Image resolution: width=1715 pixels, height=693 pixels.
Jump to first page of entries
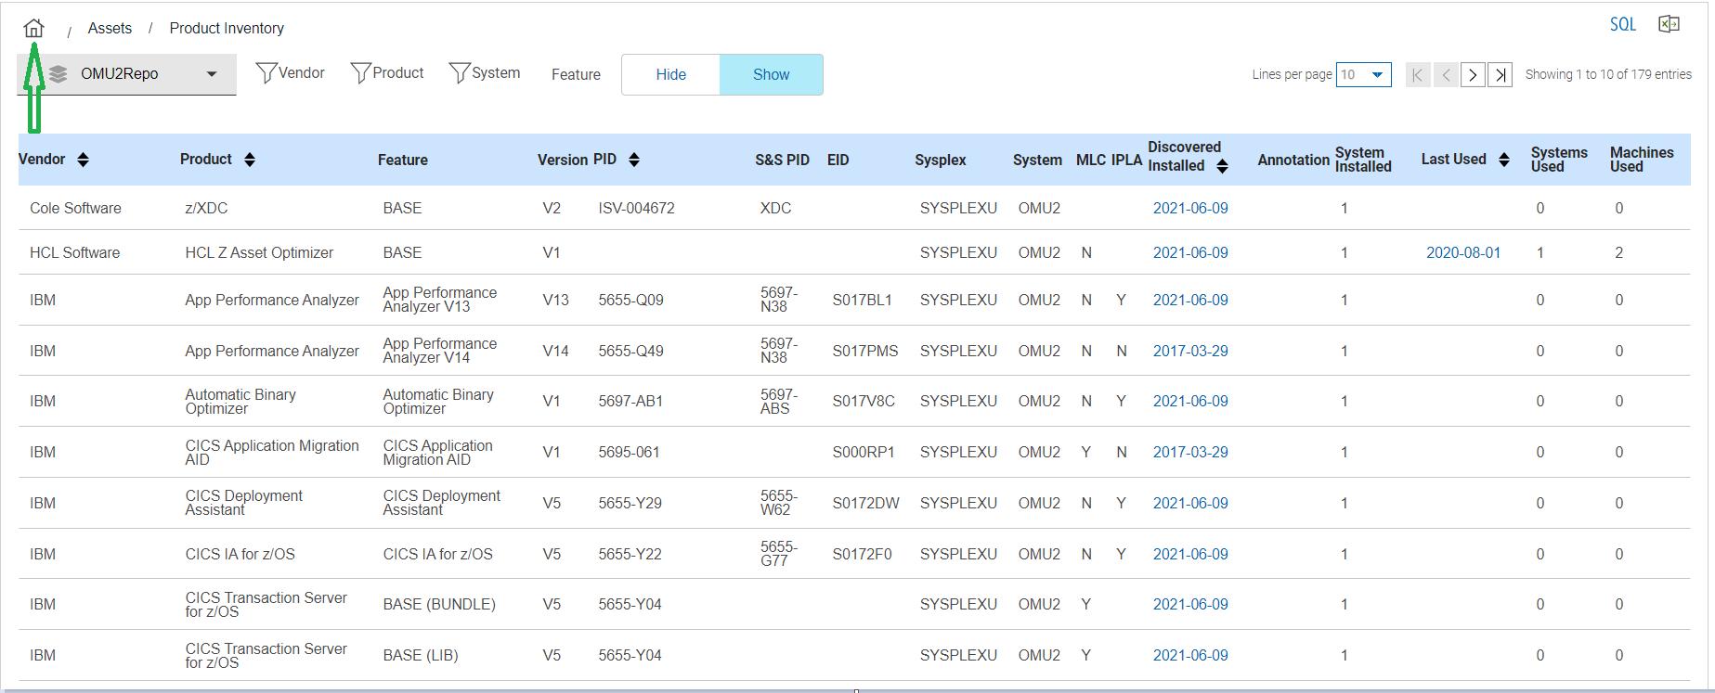pyautogui.click(x=1417, y=74)
